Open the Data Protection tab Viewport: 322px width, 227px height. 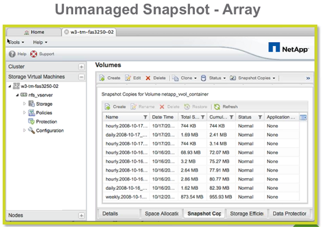(289, 214)
